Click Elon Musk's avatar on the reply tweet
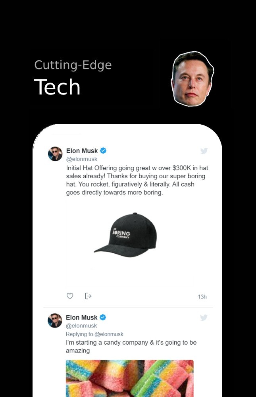Image resolution: width=256 pixels, height=397 pixels. coord(55,320)
